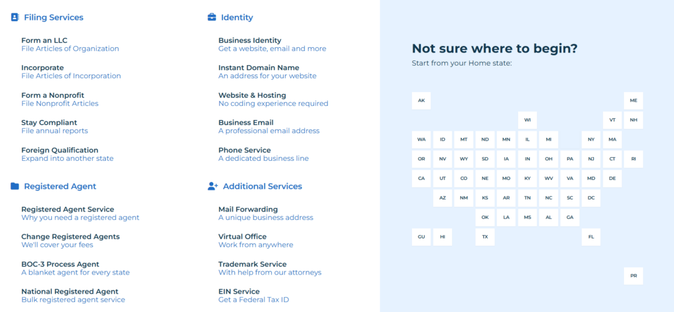Click the Registered Agent folder icon

pyautogui.click(x=14, y=186)
